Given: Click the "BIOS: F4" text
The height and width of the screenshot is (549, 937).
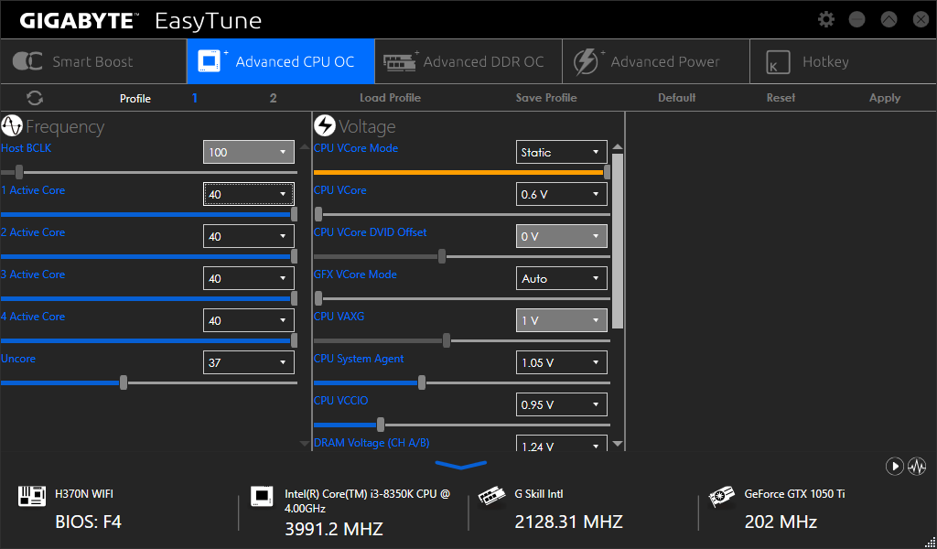Looking at the screenshot, I should click(x=89, y=522).
